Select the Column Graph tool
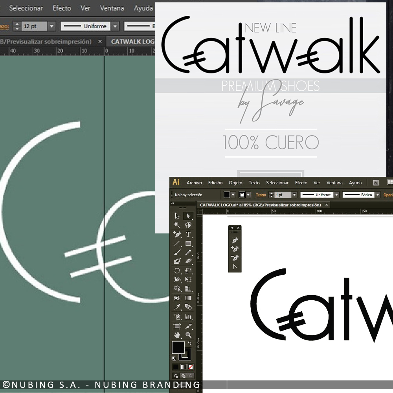Viewport: 393px width, 393px height. point(188,317)
